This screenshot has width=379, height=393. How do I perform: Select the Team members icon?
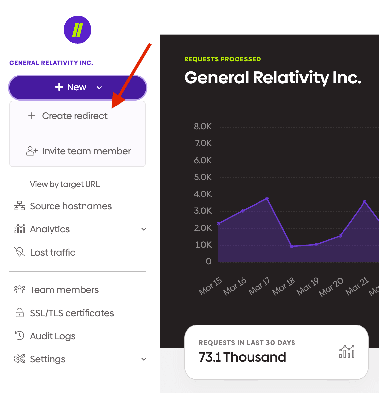tap(20, 289)
